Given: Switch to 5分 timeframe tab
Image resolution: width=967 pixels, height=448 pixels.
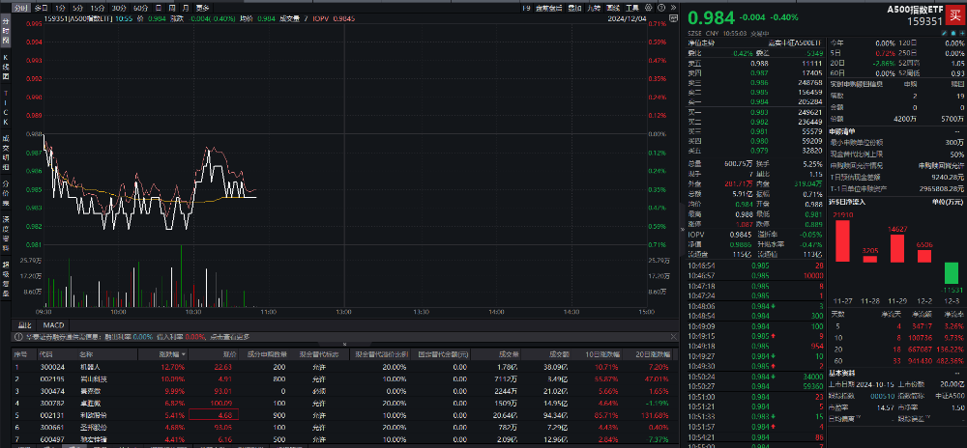Looking at the screenshot, I should click(x=78, y=7).
